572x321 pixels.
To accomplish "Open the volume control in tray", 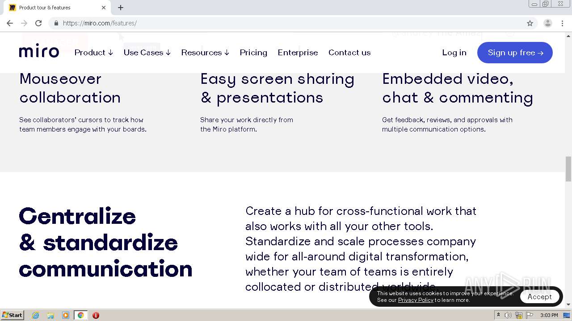I will coord(508,315).
